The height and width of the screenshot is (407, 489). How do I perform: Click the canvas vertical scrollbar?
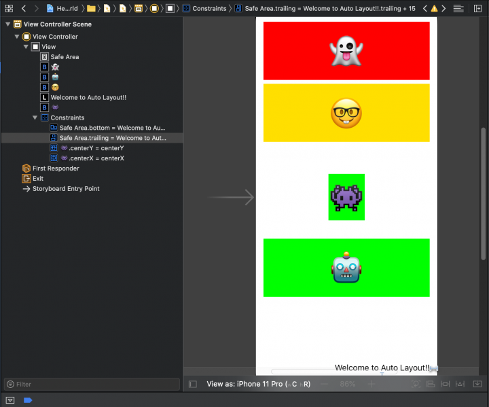click(484, 194)
